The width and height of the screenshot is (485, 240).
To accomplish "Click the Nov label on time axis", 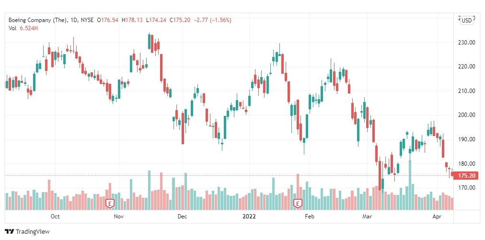I will coord(119,217).
